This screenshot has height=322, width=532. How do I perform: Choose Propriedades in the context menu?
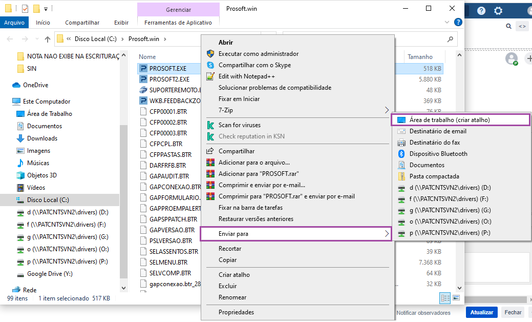236,312
